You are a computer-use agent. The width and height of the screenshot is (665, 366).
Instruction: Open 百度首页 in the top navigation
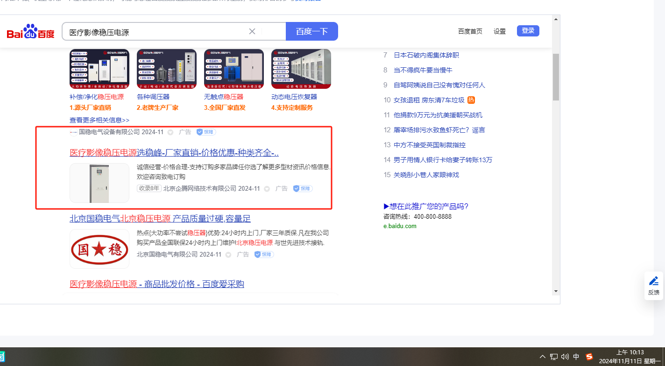(x=470, y=31)
